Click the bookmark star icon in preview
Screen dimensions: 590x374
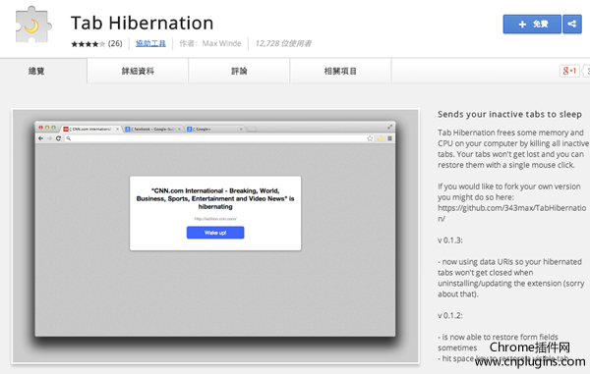(x=370, y=138)
